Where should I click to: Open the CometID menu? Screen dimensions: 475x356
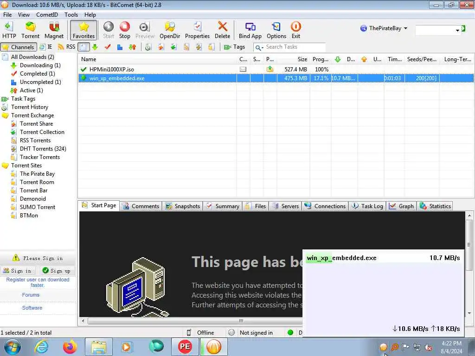47,14
